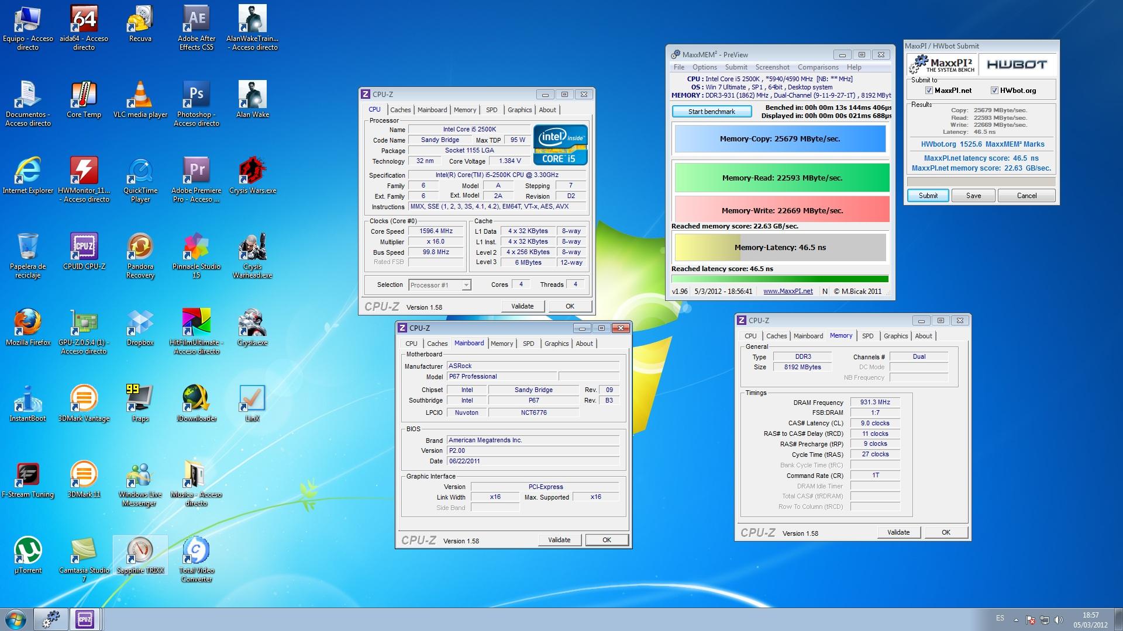Open the Papelera de reciclaje icon
The height and width of the screenshot is (631, 1123).
[x=27, y=255]
